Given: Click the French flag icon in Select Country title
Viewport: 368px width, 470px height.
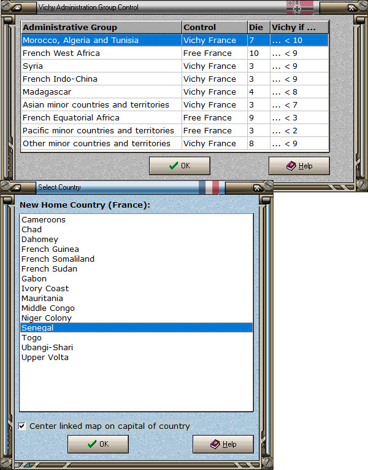Looking at the screenshot, I should pos(209,187).
